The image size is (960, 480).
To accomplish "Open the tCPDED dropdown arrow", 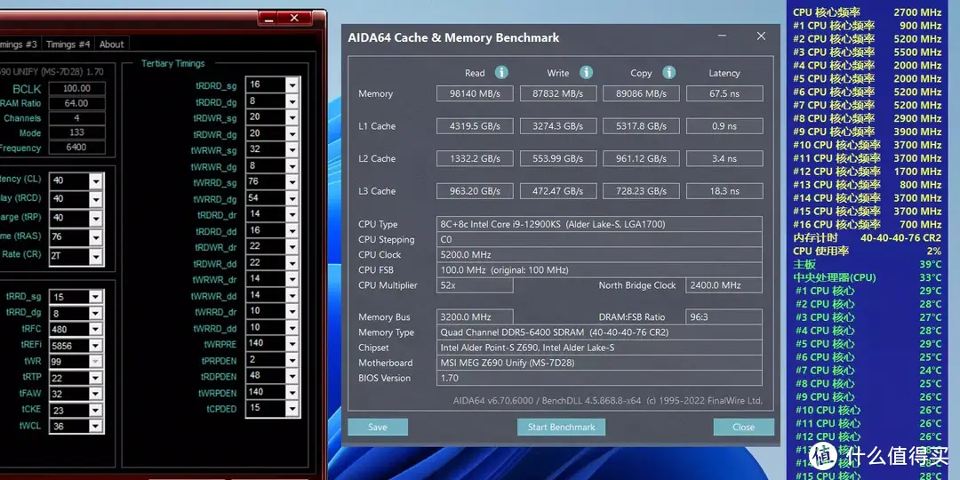I will (x=292, y=409).
